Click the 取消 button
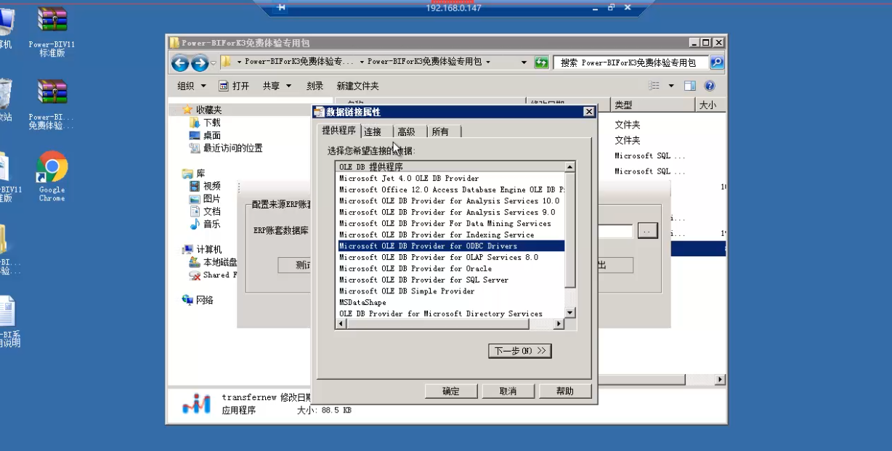The width and height of the screenshot is (892, 451). pos(508,391)
